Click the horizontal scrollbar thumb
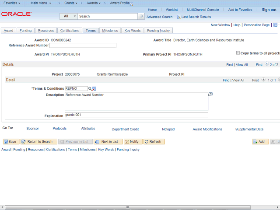Image resolution: width=280 pixels, height=210 pixels. tap(128, 207)
